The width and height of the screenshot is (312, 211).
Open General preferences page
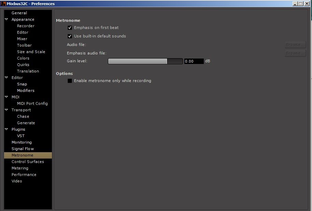coord(19,13)
